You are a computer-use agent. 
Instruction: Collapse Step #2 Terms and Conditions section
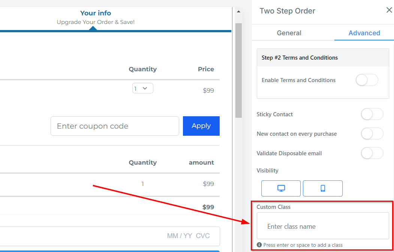coord(323,58)
